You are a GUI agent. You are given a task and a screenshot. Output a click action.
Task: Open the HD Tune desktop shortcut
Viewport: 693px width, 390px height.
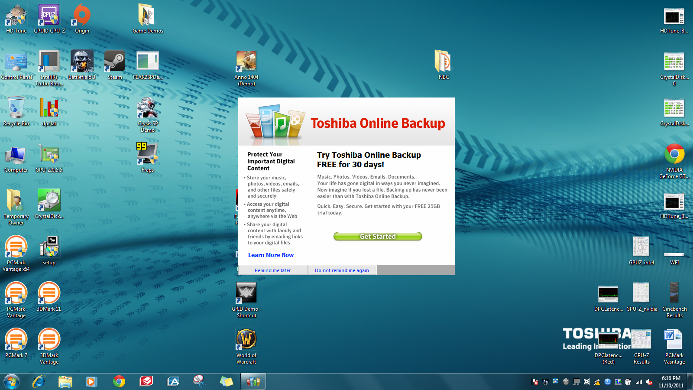16,19
